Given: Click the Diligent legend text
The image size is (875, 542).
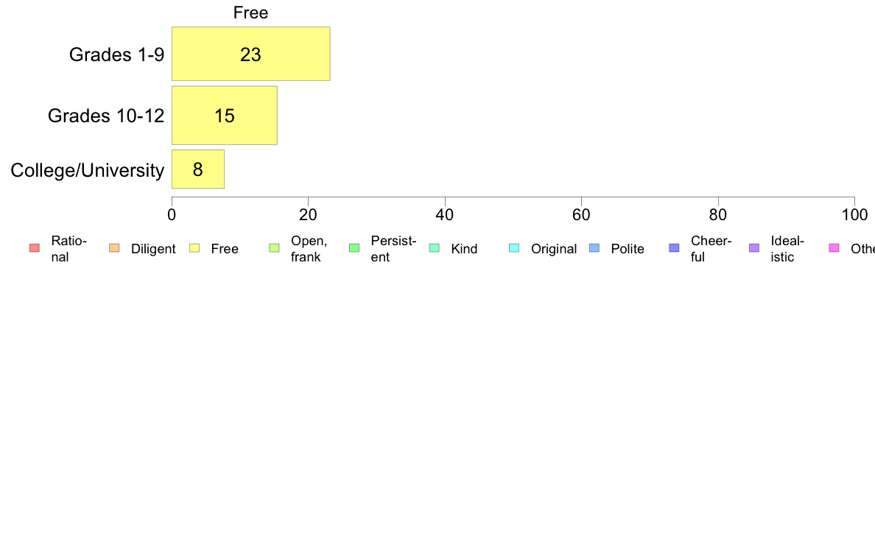Looking at the screenshot, I should 153,249.
